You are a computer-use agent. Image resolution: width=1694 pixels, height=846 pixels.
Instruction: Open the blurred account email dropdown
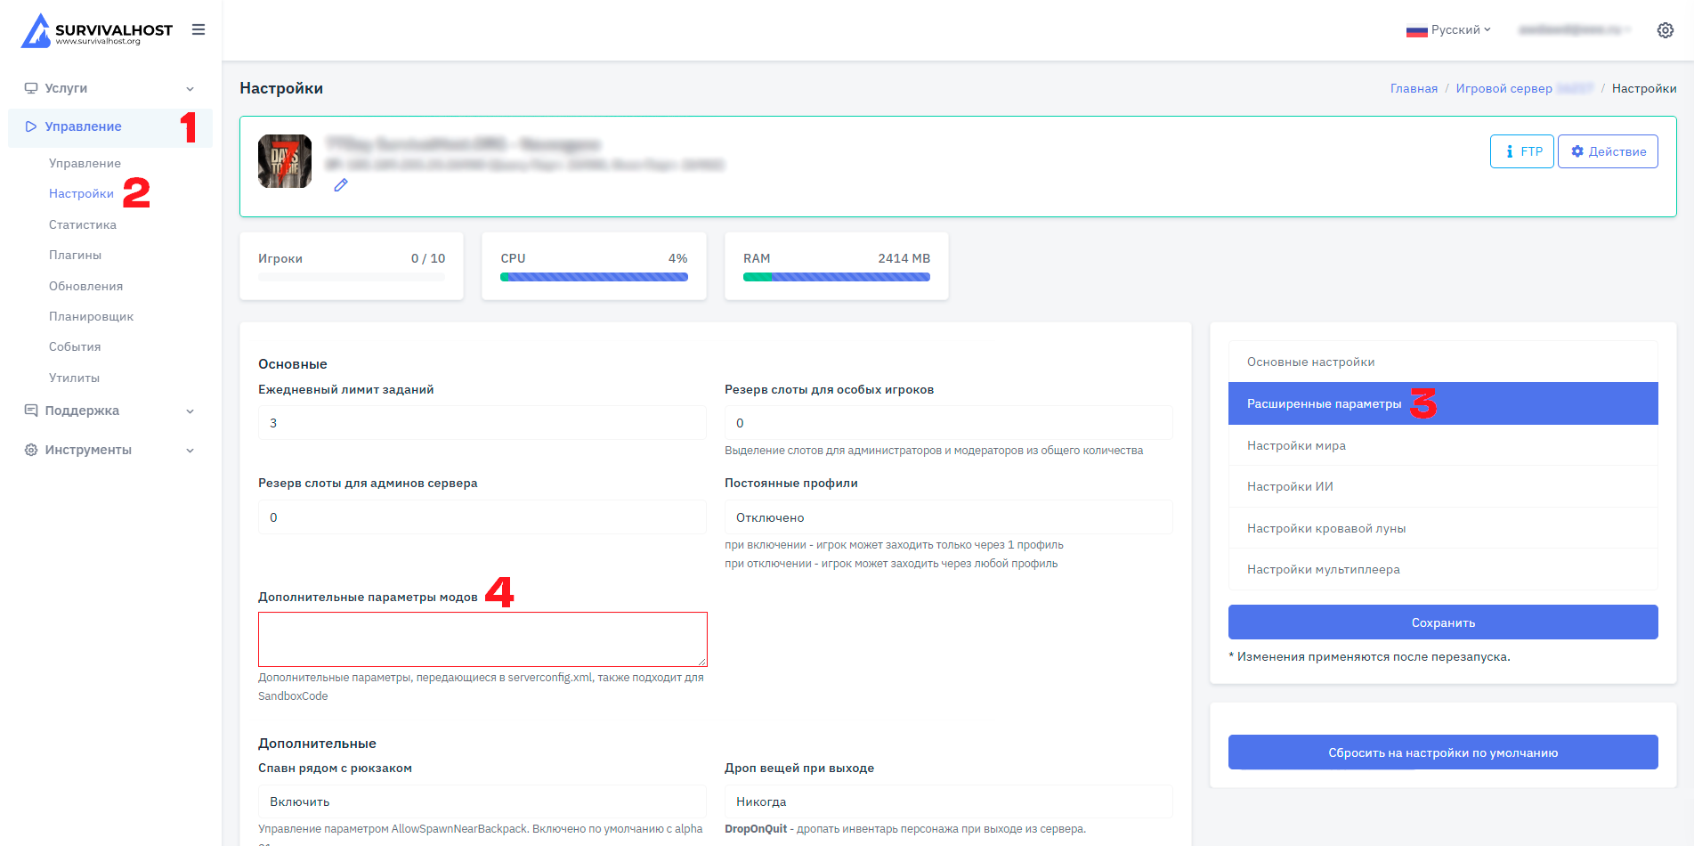(1574, 30)
